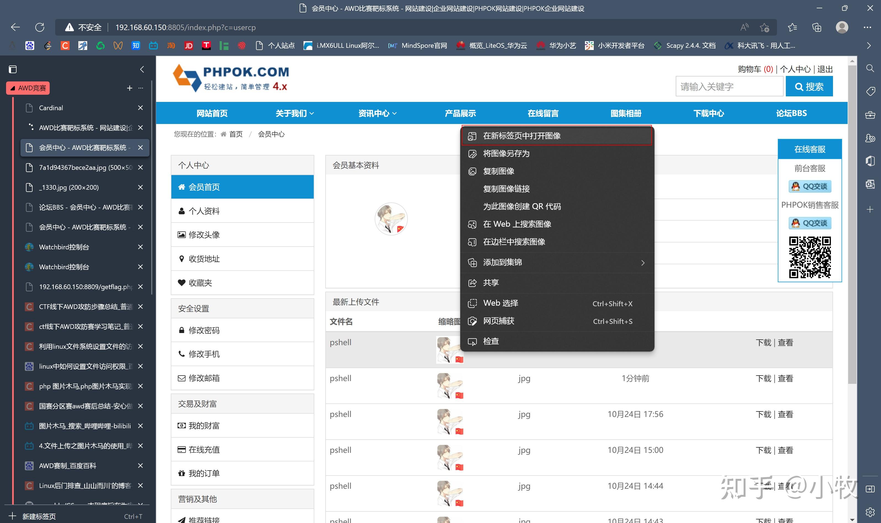Open Outlook from the Edge sidebar

click(x=870, y=184)
